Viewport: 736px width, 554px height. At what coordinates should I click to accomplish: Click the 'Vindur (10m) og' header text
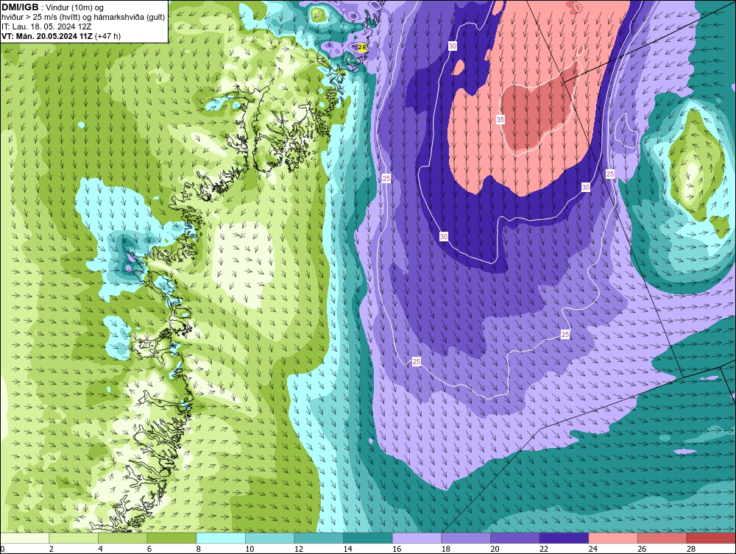coord(76,7)
